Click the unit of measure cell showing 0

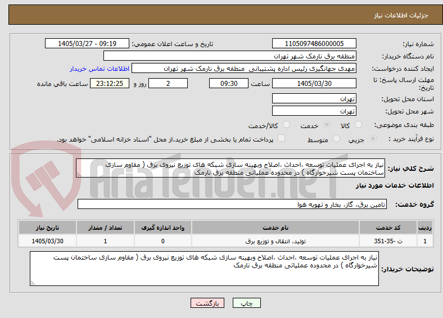(x=163, y=241)
